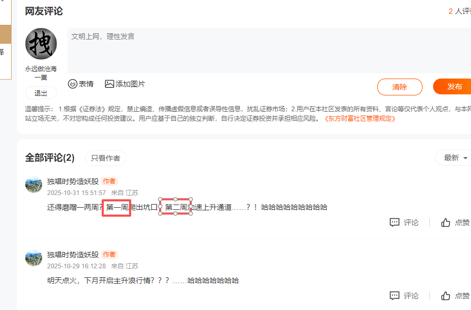
Task: Click comment bubble icon on 2025-10-29 comment
Action: [395, 296]
